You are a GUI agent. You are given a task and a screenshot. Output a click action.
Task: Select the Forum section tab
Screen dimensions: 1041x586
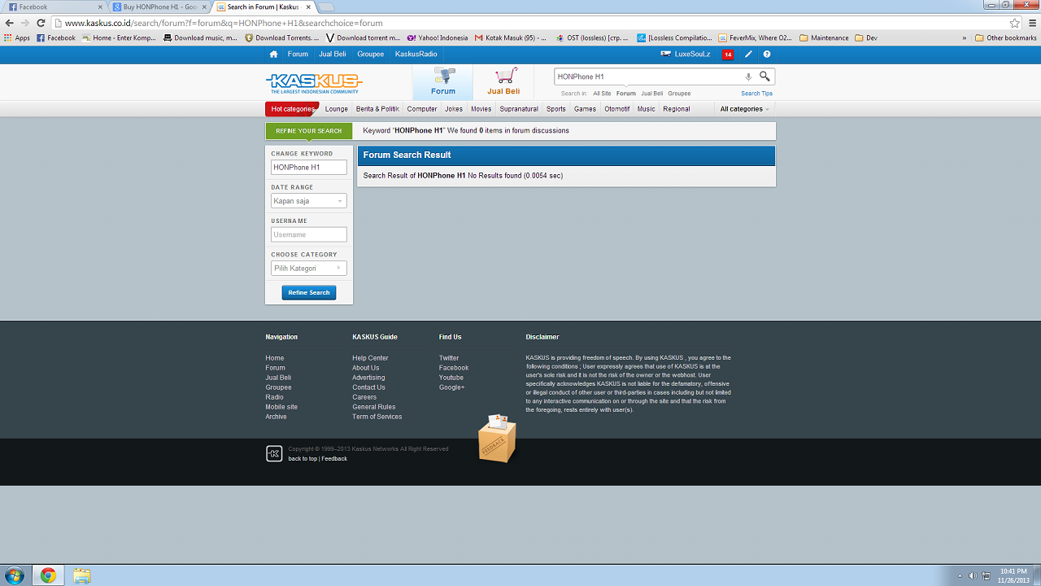tap(442, 82)
